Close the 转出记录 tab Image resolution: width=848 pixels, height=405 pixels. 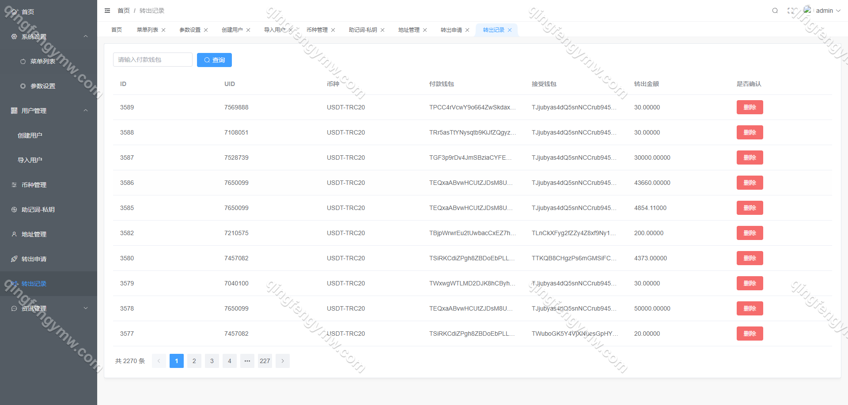coord(510,30)
